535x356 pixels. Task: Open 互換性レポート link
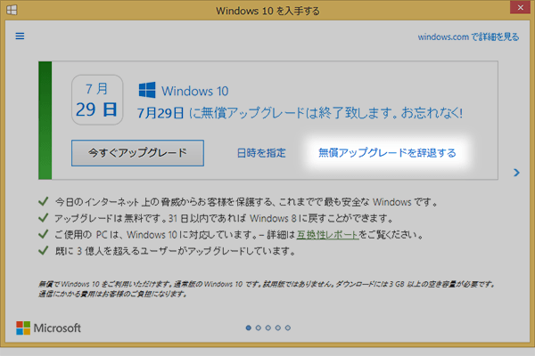(x=327, y=235)
